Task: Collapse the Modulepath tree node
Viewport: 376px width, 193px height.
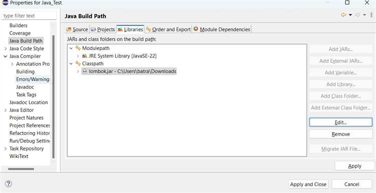Action: 71,48
